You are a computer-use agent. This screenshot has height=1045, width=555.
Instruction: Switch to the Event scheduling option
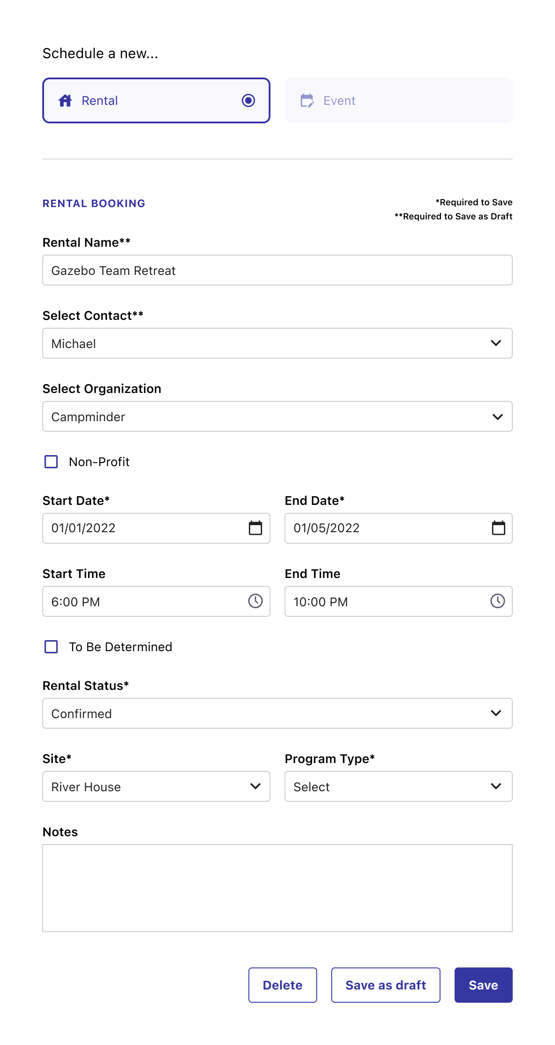pyautogui.click(x=398, y=100)
